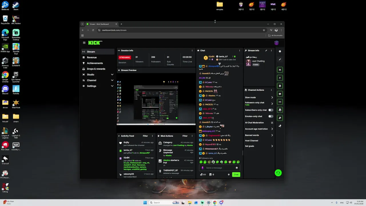366x206 pixels.
Task: Toggle Channel Actions widget icon in sidebar
Action: tap(280, 110)
